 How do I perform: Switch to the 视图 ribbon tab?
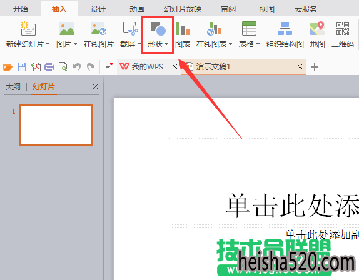pyautogui.click(x=266, y=9)
